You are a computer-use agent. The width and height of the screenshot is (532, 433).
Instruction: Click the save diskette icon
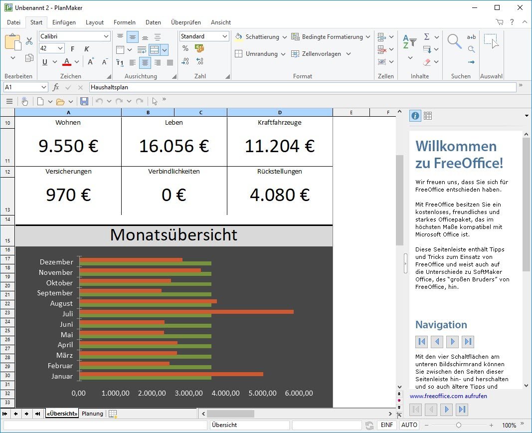(84, 101)
